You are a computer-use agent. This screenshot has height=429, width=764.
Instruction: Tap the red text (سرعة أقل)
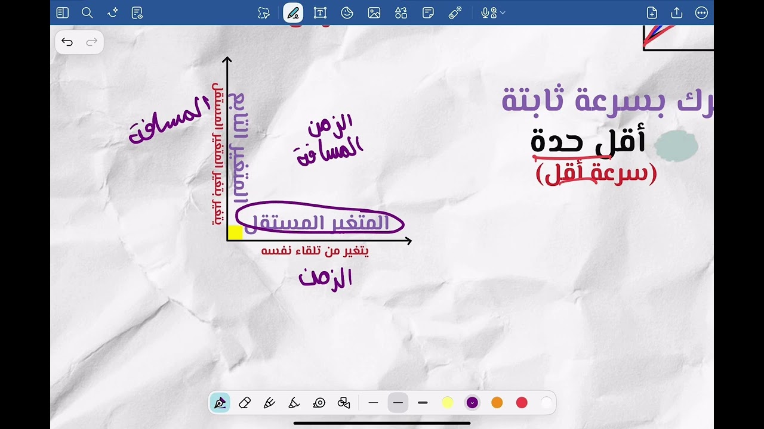[x=596, y=174]
